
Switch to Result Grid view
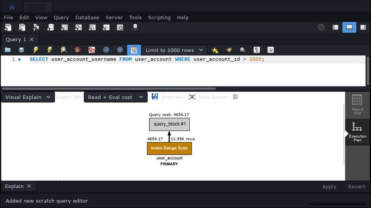[357, 105]
